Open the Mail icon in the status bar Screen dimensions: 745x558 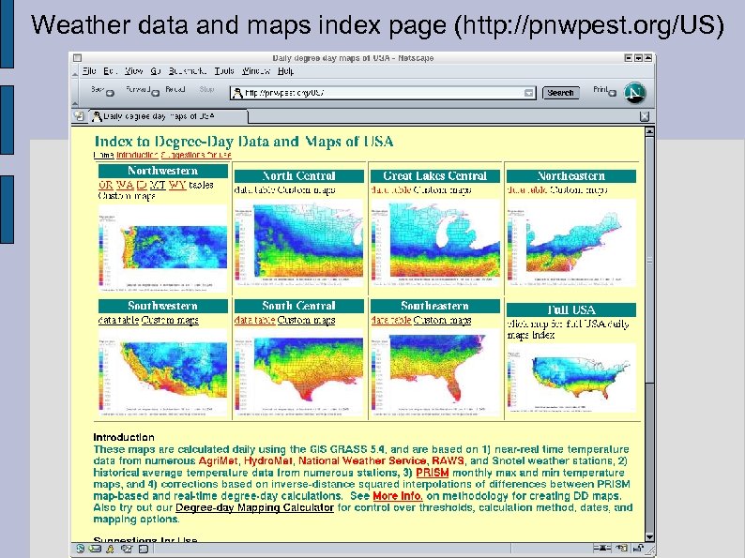pyautogui.click(x=95, y=549)
